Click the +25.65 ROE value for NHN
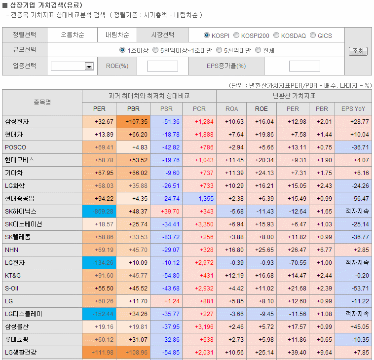The width and height of the screenshot is (374, 360). (x=264, y=250)
